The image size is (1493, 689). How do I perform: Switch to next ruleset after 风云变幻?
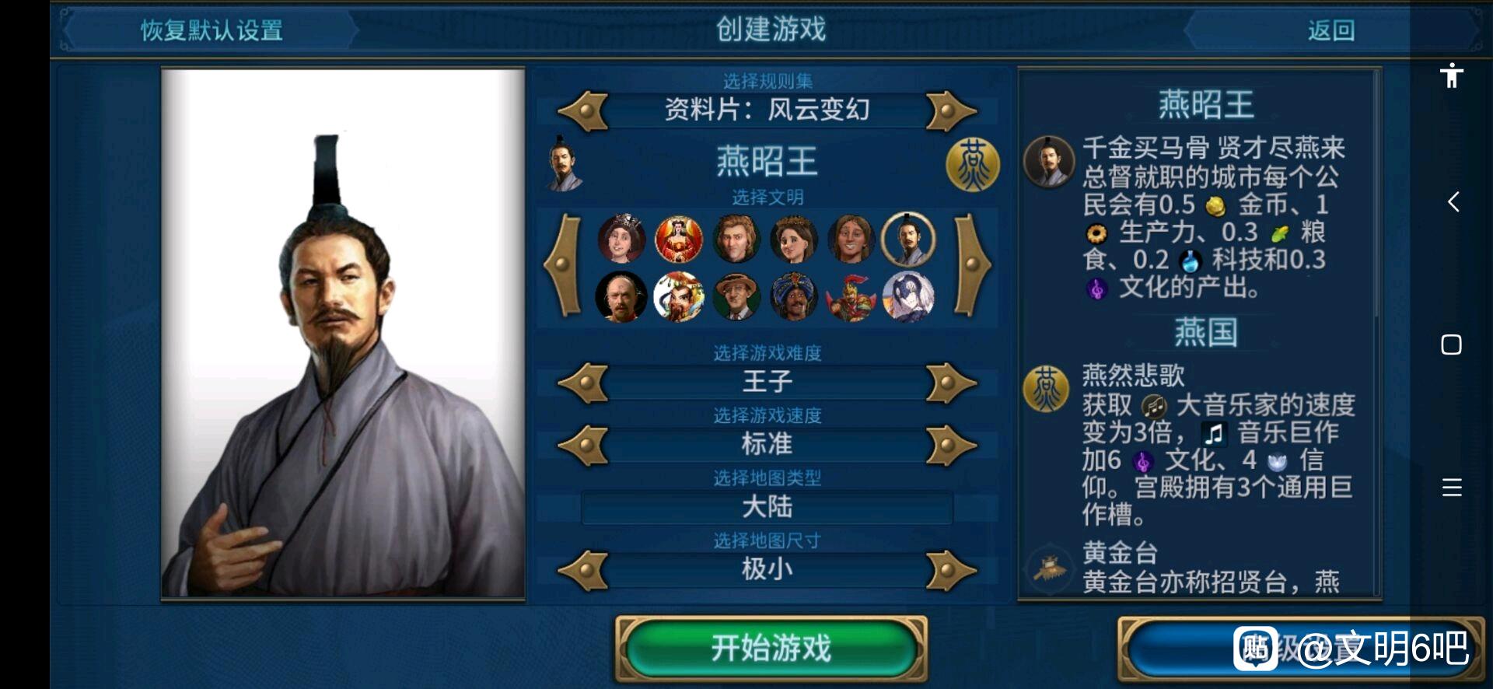tap(949, 111)
